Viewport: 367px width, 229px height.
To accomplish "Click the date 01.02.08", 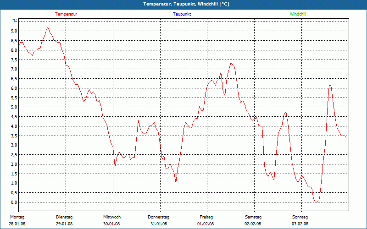I will pos(206,224).
